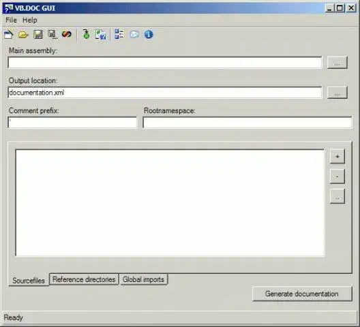Click the Rootnamespace input field
The width and height of the screenshot is (360, 327).
pyautogui.click(x=247, y=123)
